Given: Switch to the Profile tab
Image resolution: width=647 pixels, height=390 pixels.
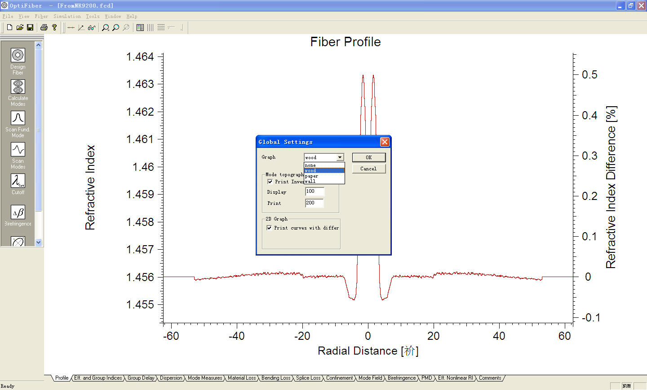Looking at the screenshot, I should pyautogui.click(x=62, y=378).
